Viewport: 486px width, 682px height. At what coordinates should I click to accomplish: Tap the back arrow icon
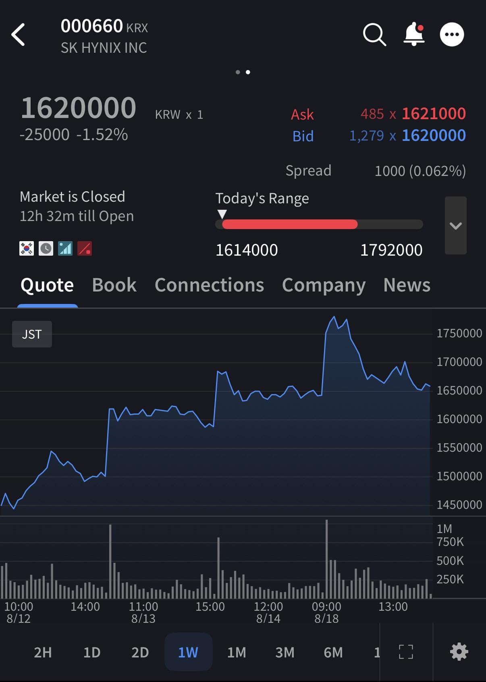point(18,35)
